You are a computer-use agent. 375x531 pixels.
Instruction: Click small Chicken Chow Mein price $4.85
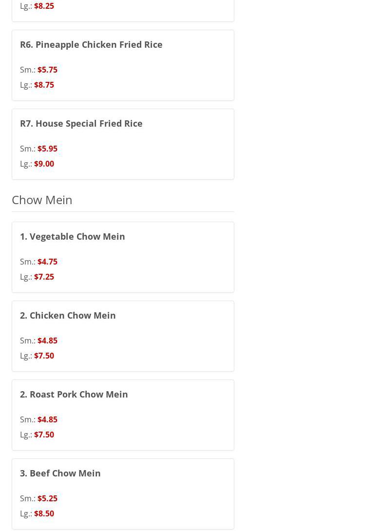pos(47,341)
